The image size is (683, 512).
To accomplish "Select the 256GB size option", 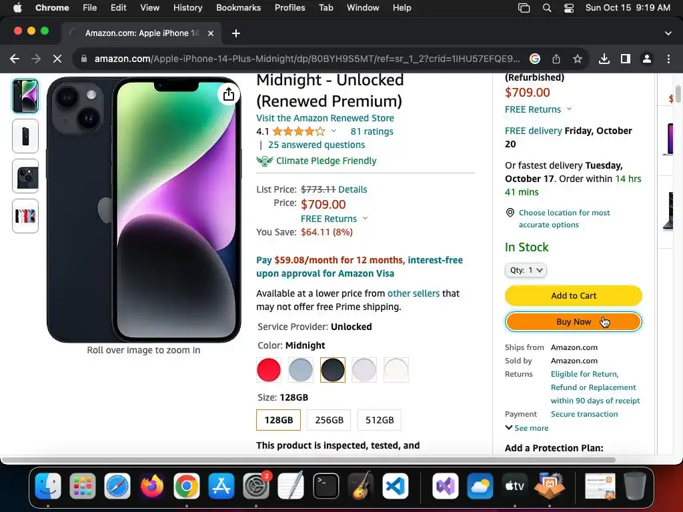I will pyautogui.click(x=329, y=420).
